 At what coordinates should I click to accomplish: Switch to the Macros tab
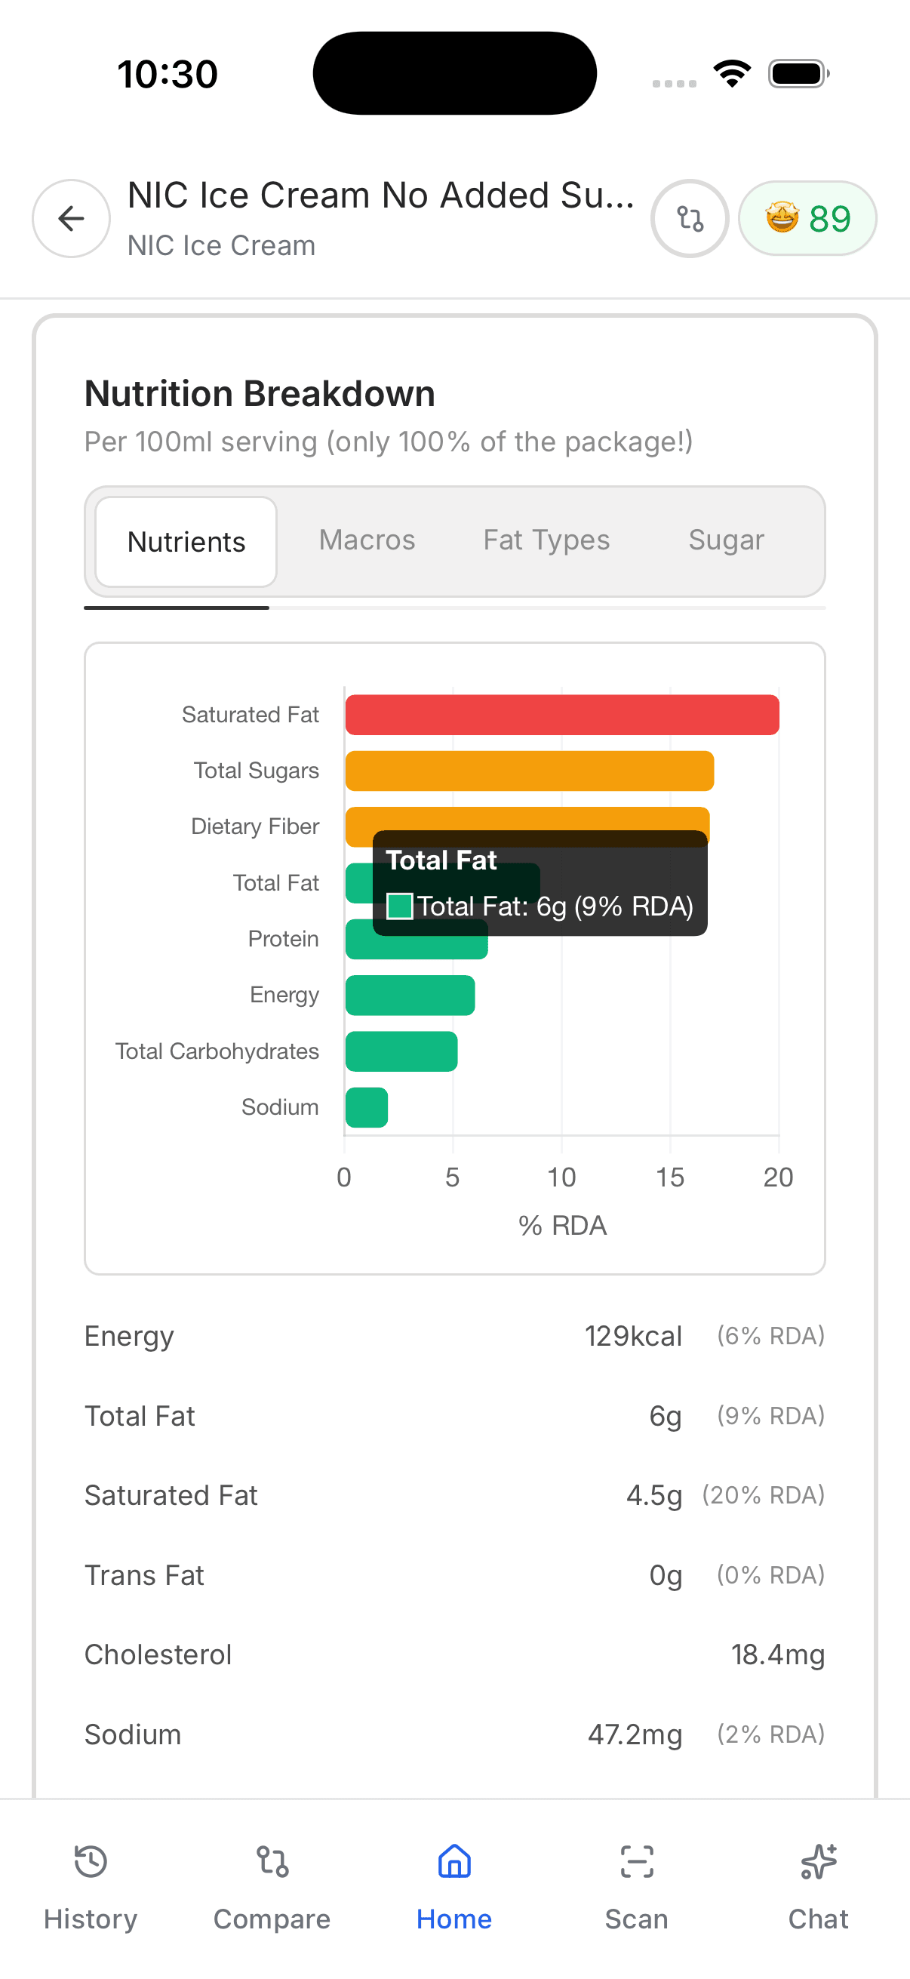(367, 540)
